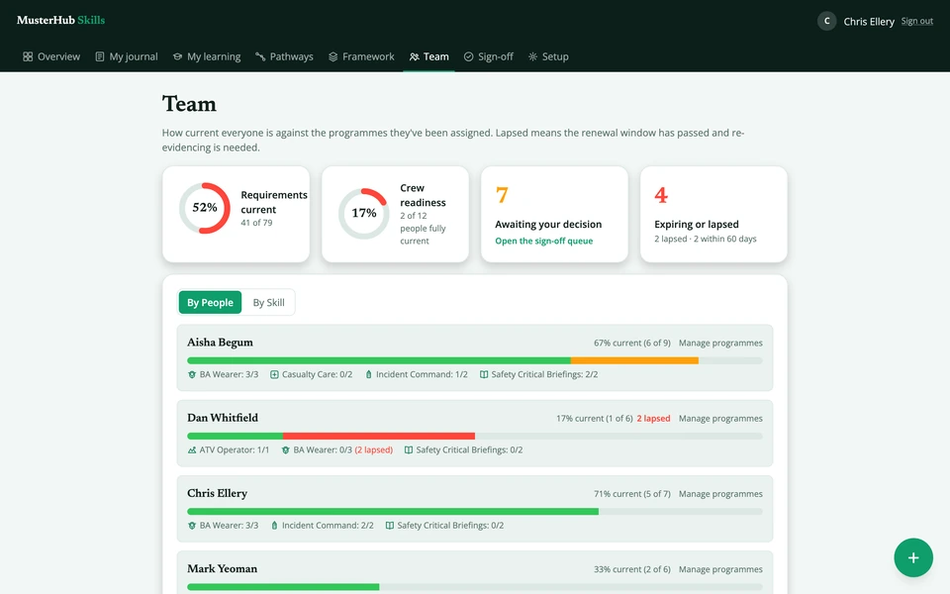Manage programmes for Aisha Begum

click(x=720, y=344)
